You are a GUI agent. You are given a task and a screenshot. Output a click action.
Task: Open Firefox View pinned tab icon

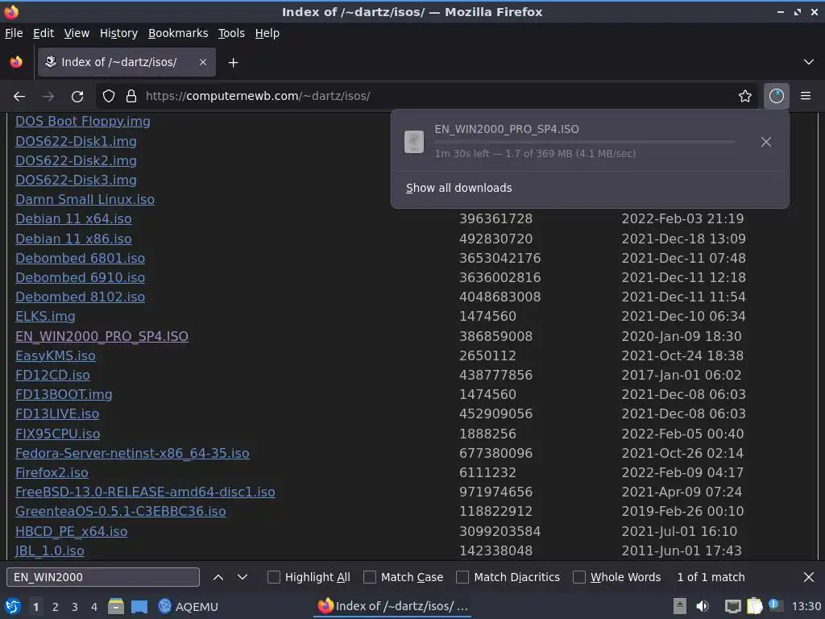pos(16,62)
